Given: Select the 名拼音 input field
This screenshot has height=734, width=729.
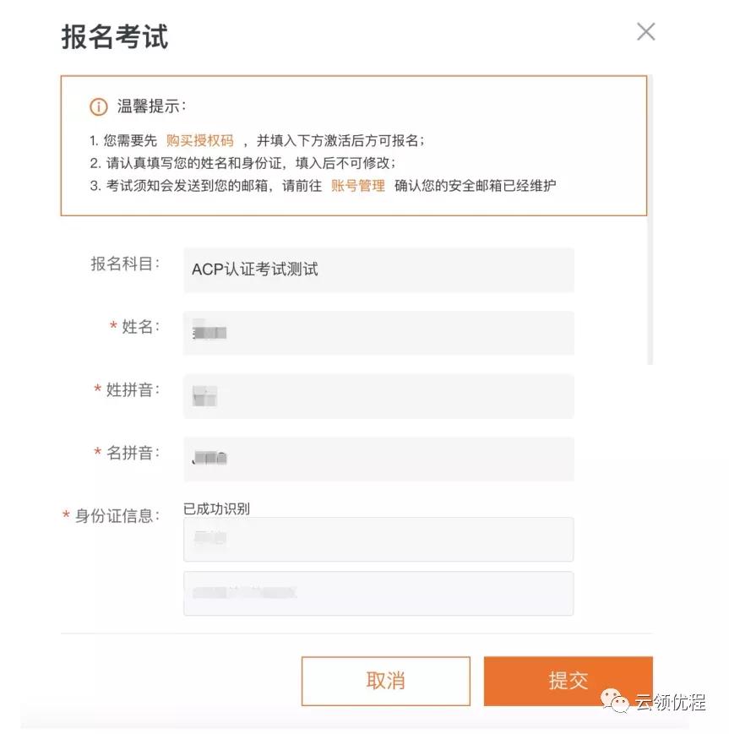Looking at the screenshot, I should (x=378, y=459).
